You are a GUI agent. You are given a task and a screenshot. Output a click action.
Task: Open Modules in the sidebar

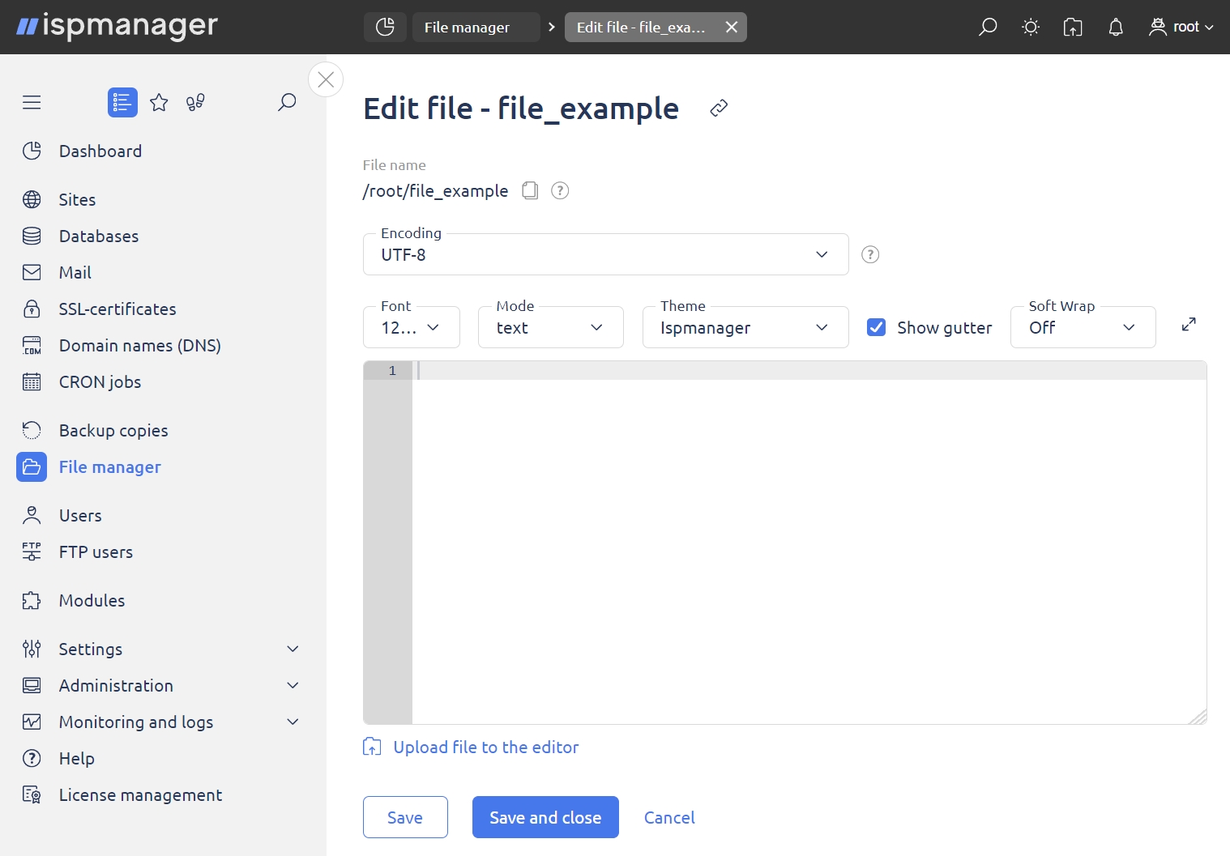click(92, 600)
